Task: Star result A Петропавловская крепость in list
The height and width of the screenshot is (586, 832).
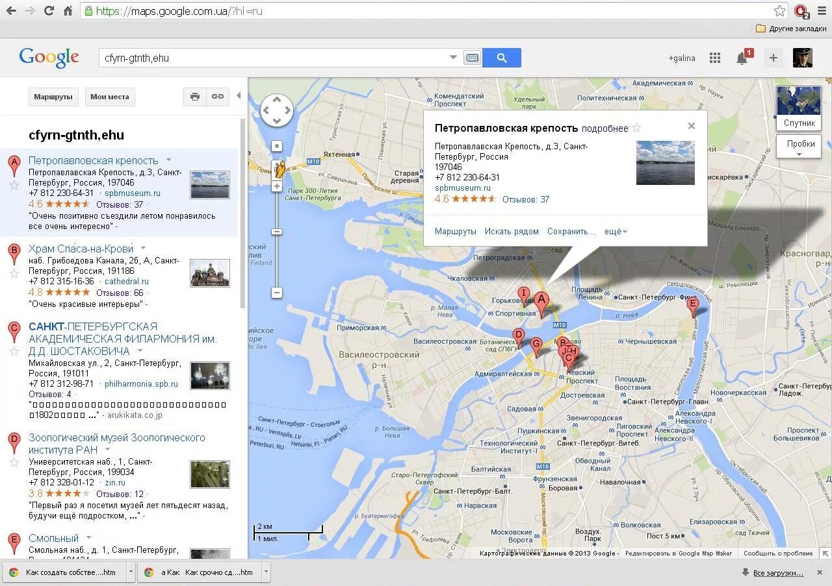Action: pos(14,185)
